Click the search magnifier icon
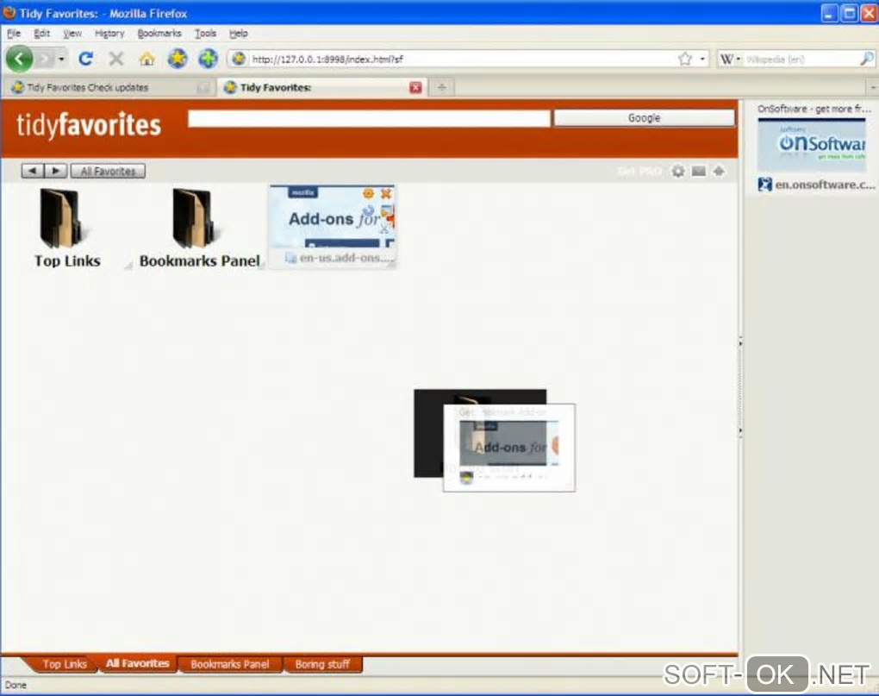879x696 pixels. point(866,59)
